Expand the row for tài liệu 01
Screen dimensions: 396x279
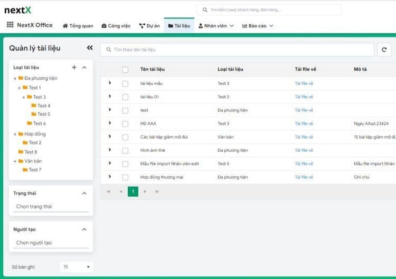[110, 97]
